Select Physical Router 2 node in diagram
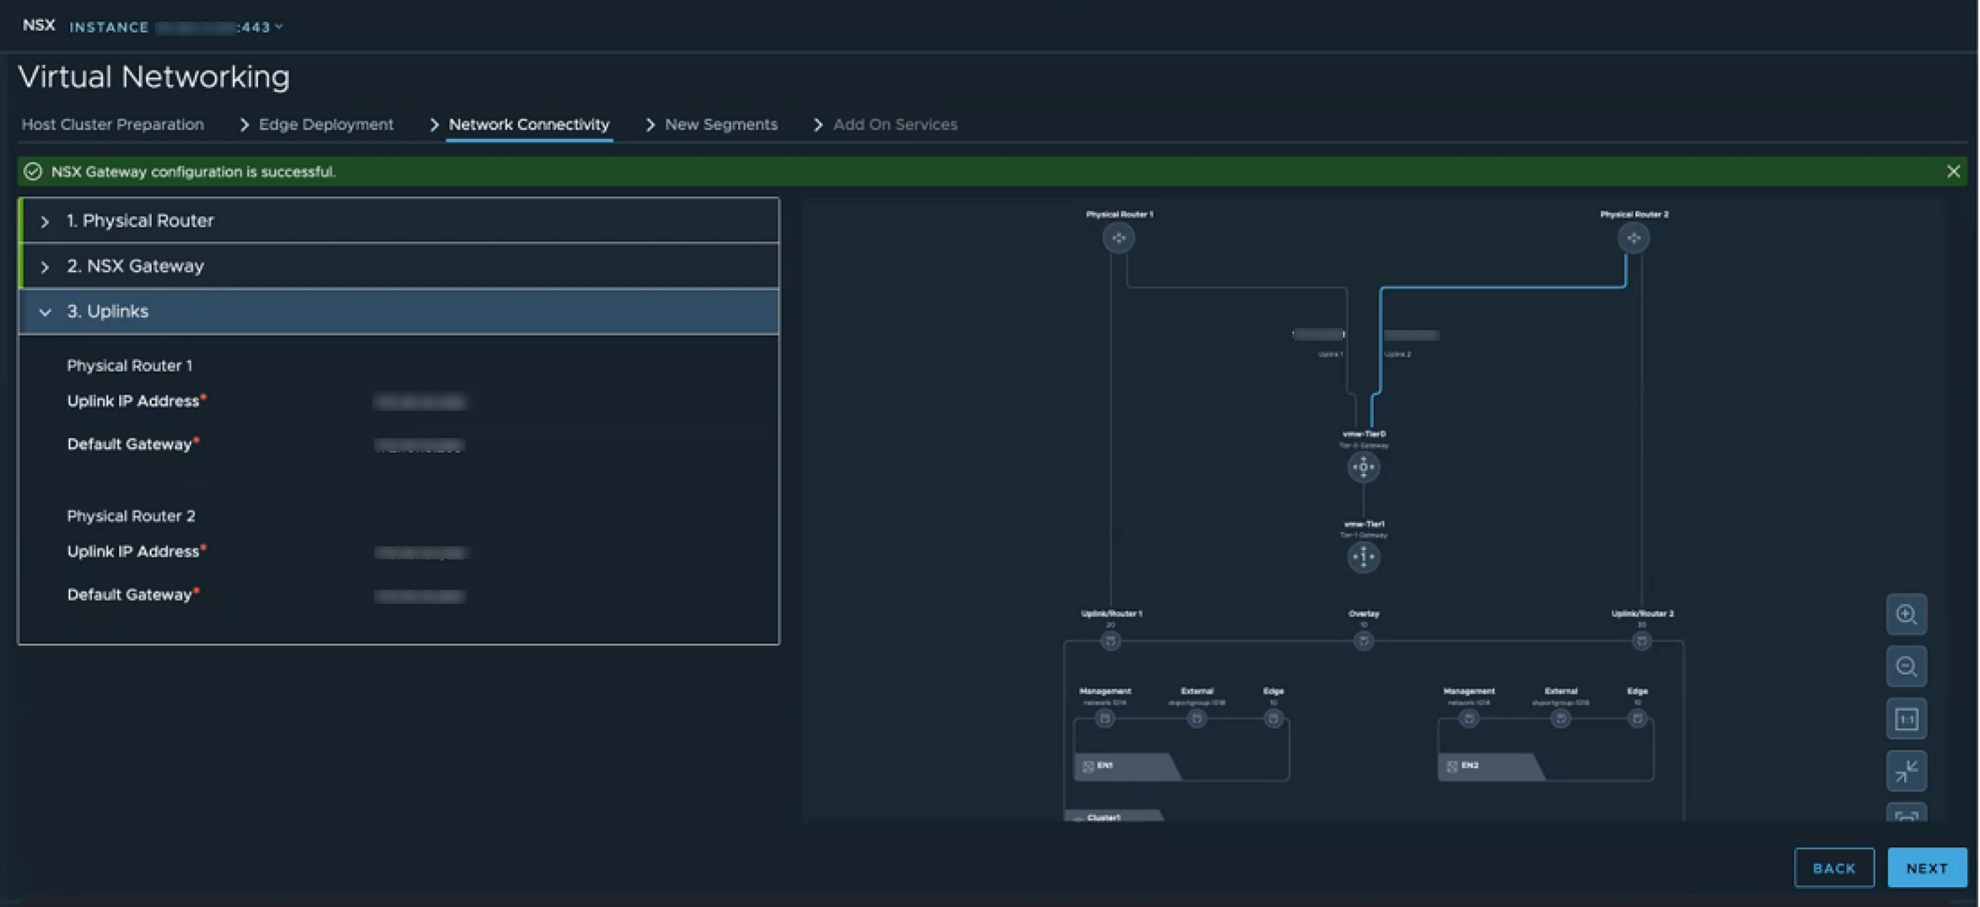The width and height of the screenshot is (1980, 907). [1633, 238]
